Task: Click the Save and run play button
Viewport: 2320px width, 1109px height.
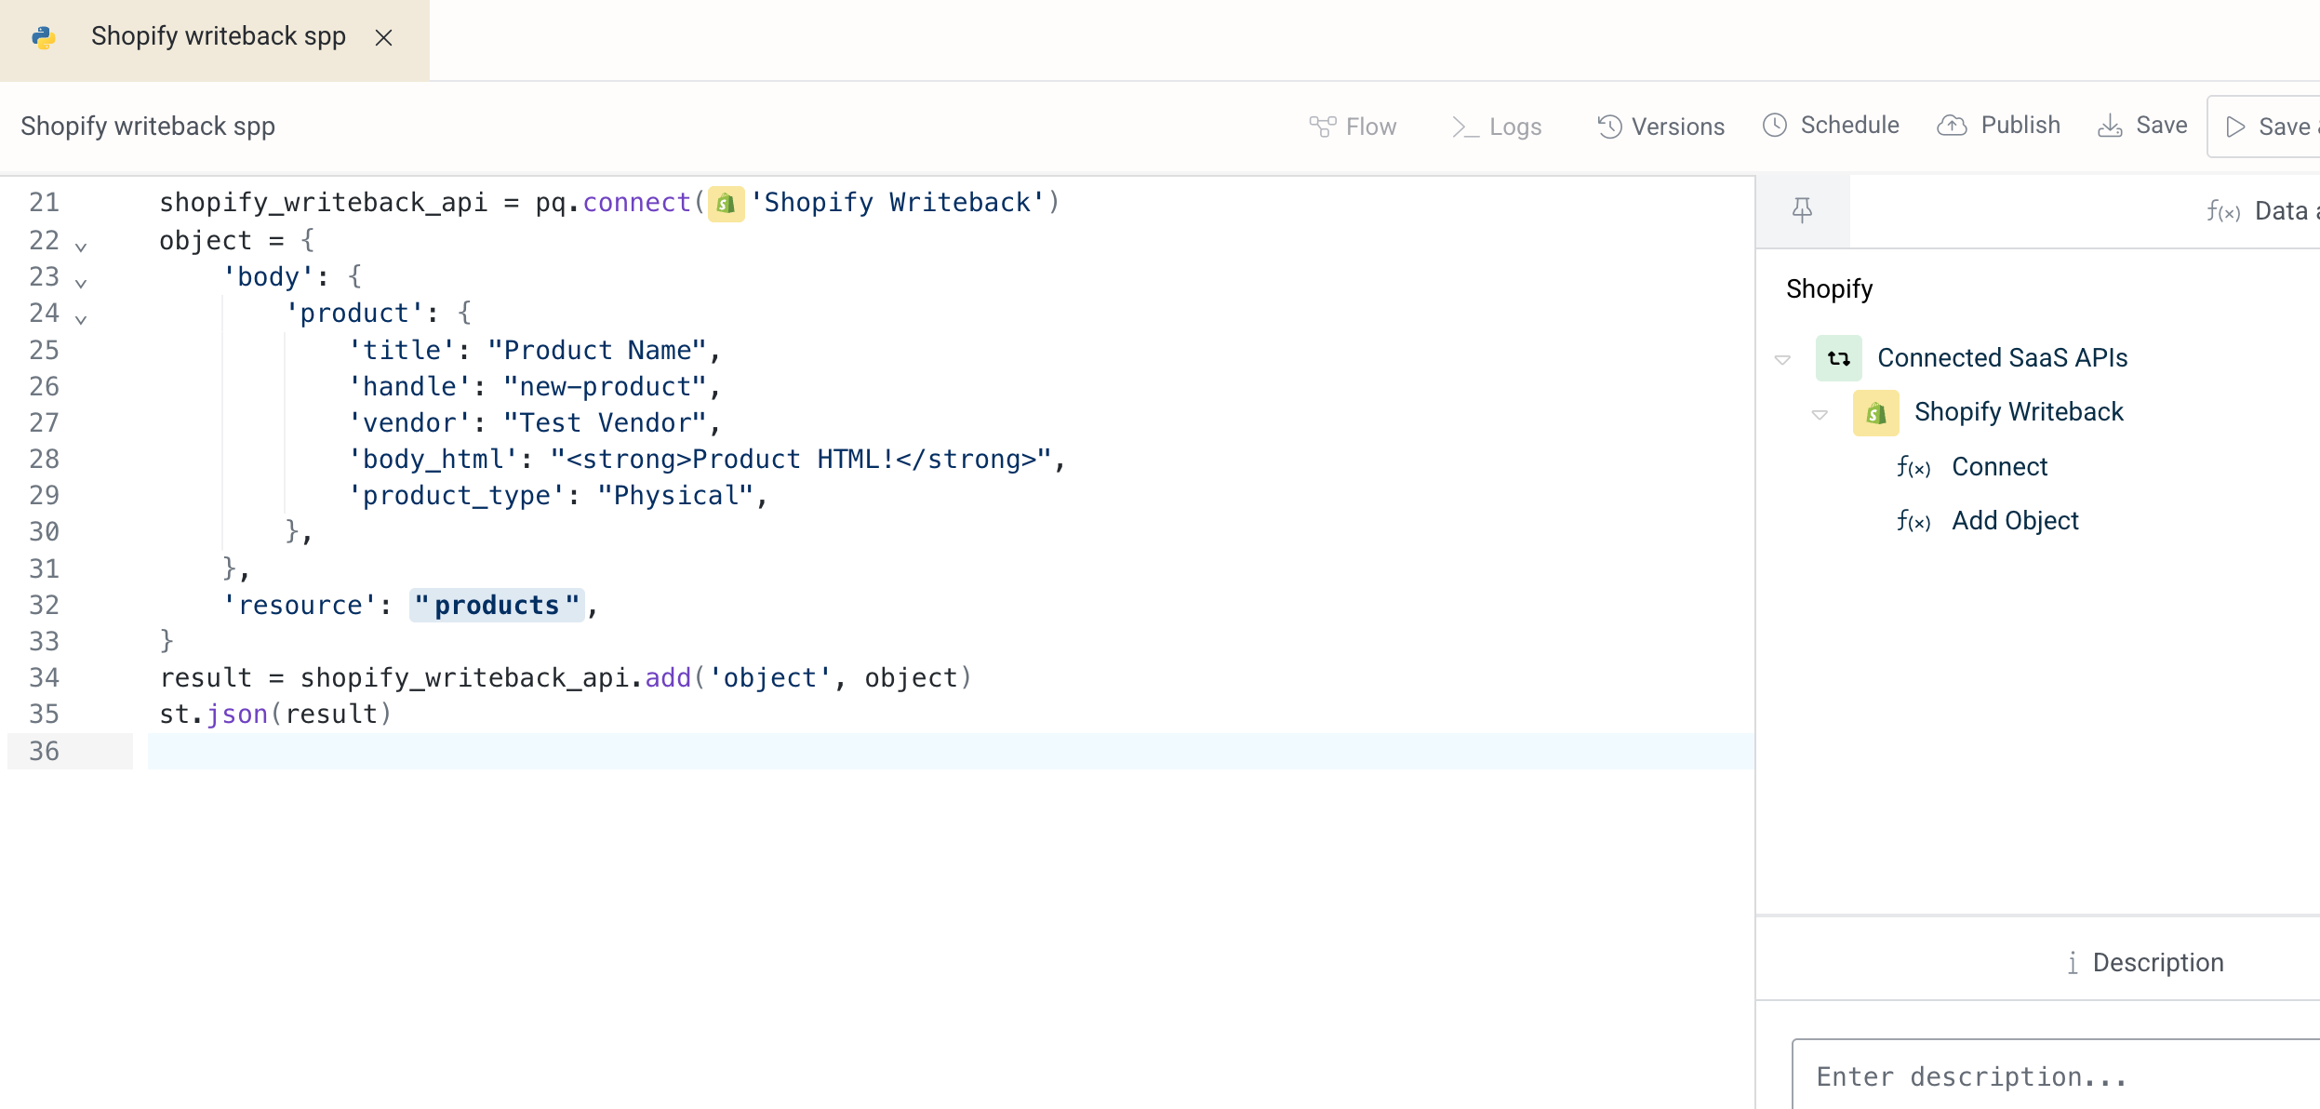Action: (x=2265, y=127)
